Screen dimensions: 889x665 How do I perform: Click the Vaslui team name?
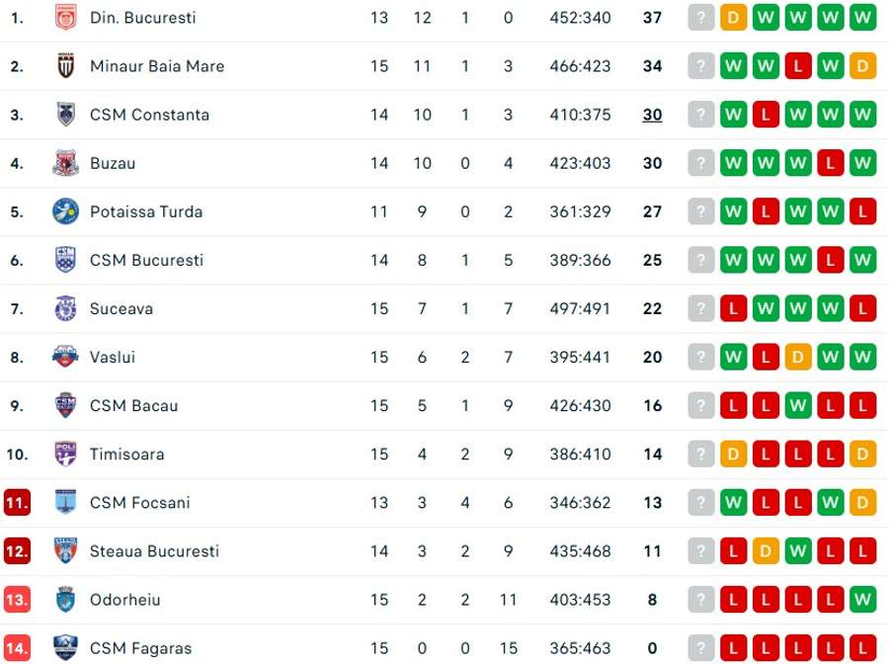pos(113,357)
